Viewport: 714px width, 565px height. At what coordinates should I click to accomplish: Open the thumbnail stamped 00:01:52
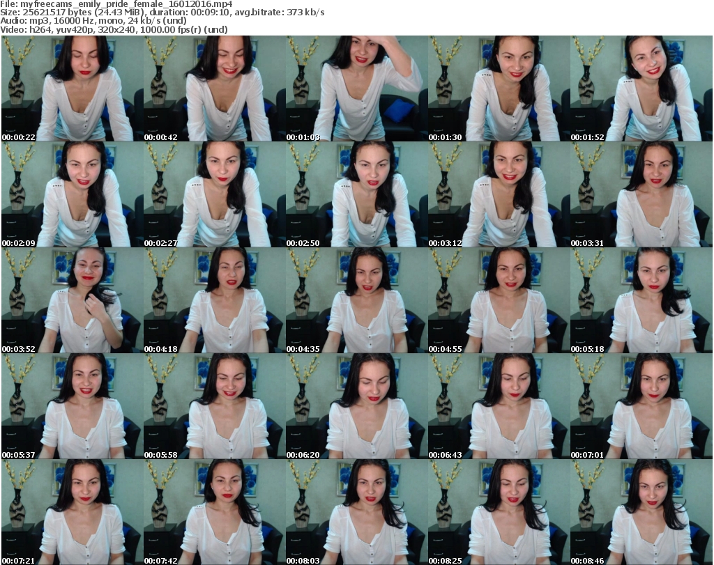[641, 88]
